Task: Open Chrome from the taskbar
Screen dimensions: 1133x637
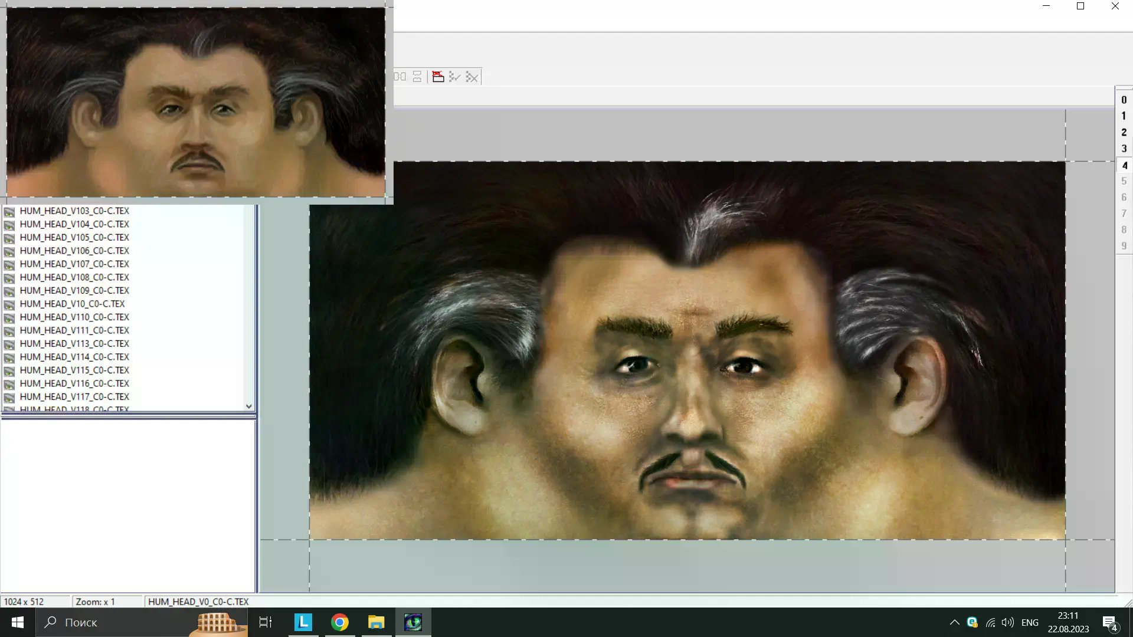Action: pyautogui.click(x=339, y=622)
